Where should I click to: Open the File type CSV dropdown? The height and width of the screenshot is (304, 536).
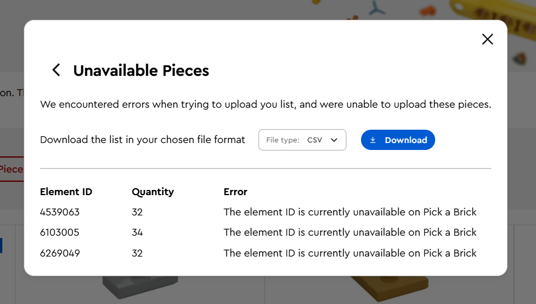(x=302, y=140)
